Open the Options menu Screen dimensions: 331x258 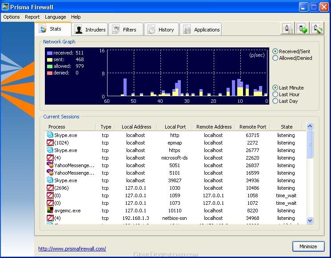coord(12,17)
